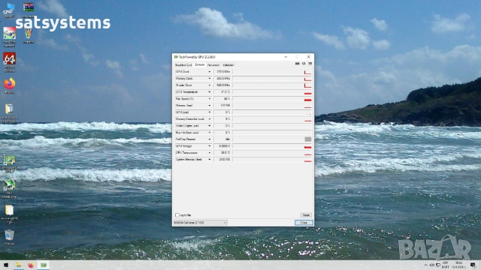The height and width of the screenshot is (270, 481).
Task: Open the Firefox desktop shortcut
Action: pos(10,85)
